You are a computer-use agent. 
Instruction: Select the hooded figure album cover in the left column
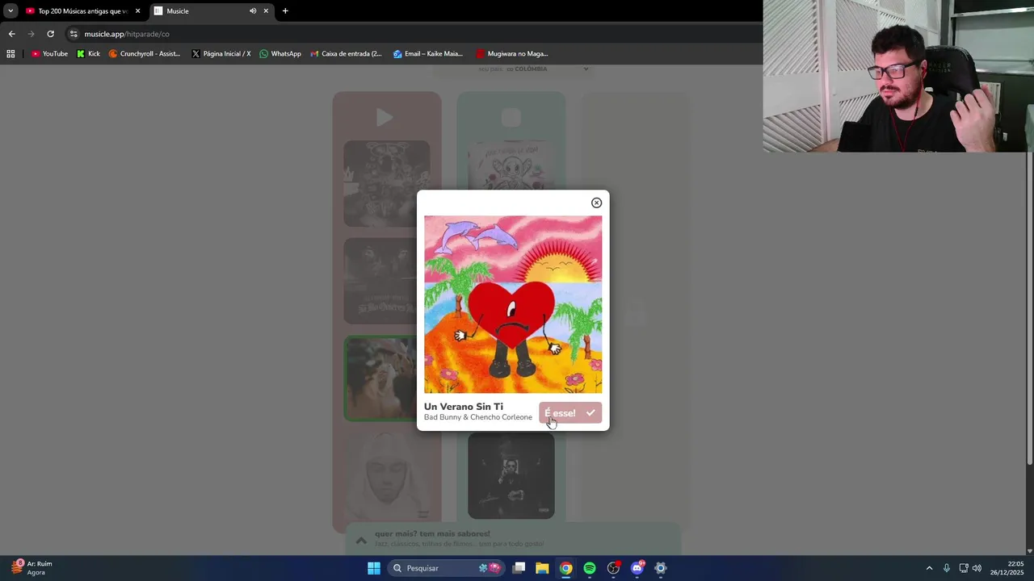387,476
